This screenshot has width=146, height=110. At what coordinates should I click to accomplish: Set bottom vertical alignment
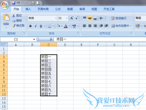click(95, 18)
